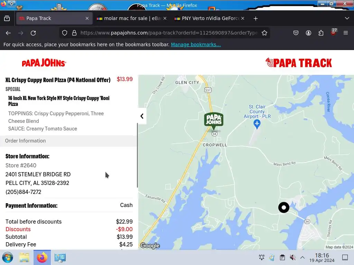This screenshot has width=354, height=265.
Task: Open a new browser tab
Action: (255, 19)
